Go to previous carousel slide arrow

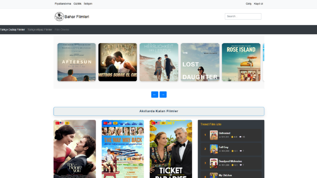(155, 95)
